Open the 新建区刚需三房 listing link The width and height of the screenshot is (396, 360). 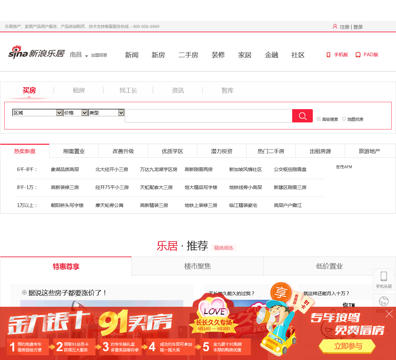(x=290, y=187)
